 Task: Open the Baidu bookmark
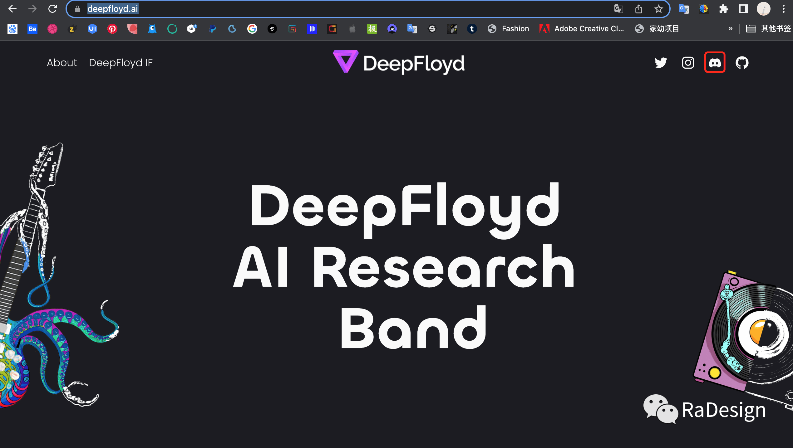(12, 29)
